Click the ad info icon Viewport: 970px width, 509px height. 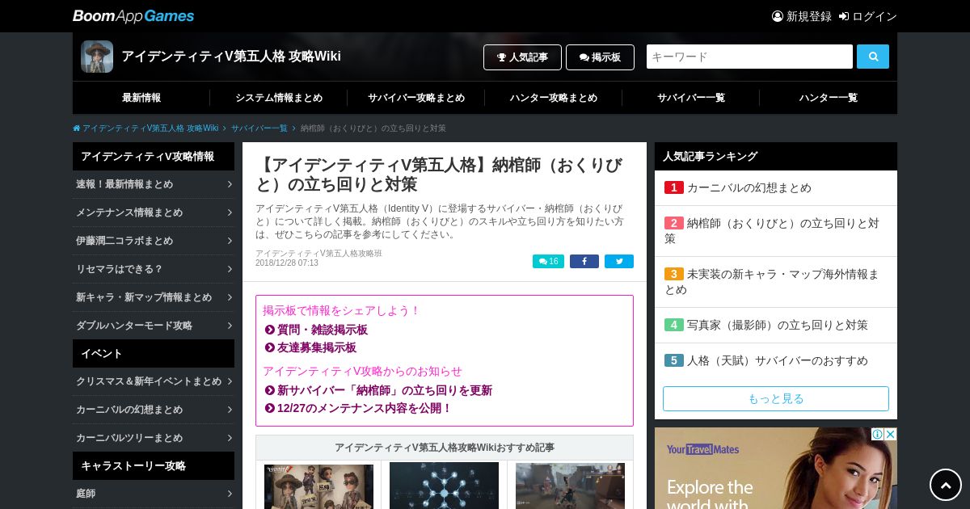coord(877,434)
